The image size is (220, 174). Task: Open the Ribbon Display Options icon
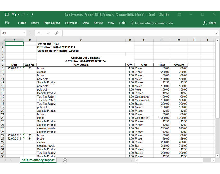pyautogui.click(x=179, y=15)
